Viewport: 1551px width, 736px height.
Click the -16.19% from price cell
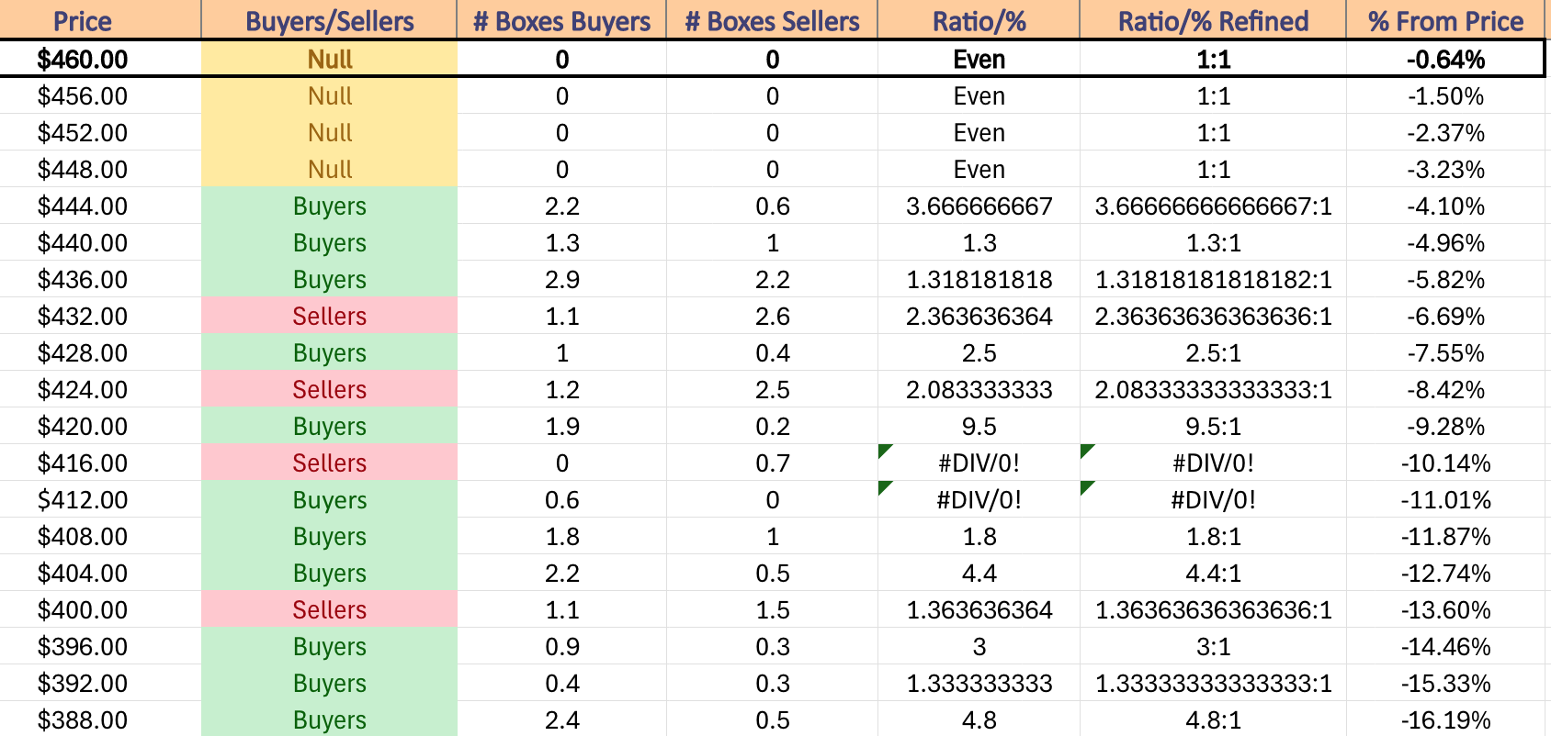[x=1445, y=719]
